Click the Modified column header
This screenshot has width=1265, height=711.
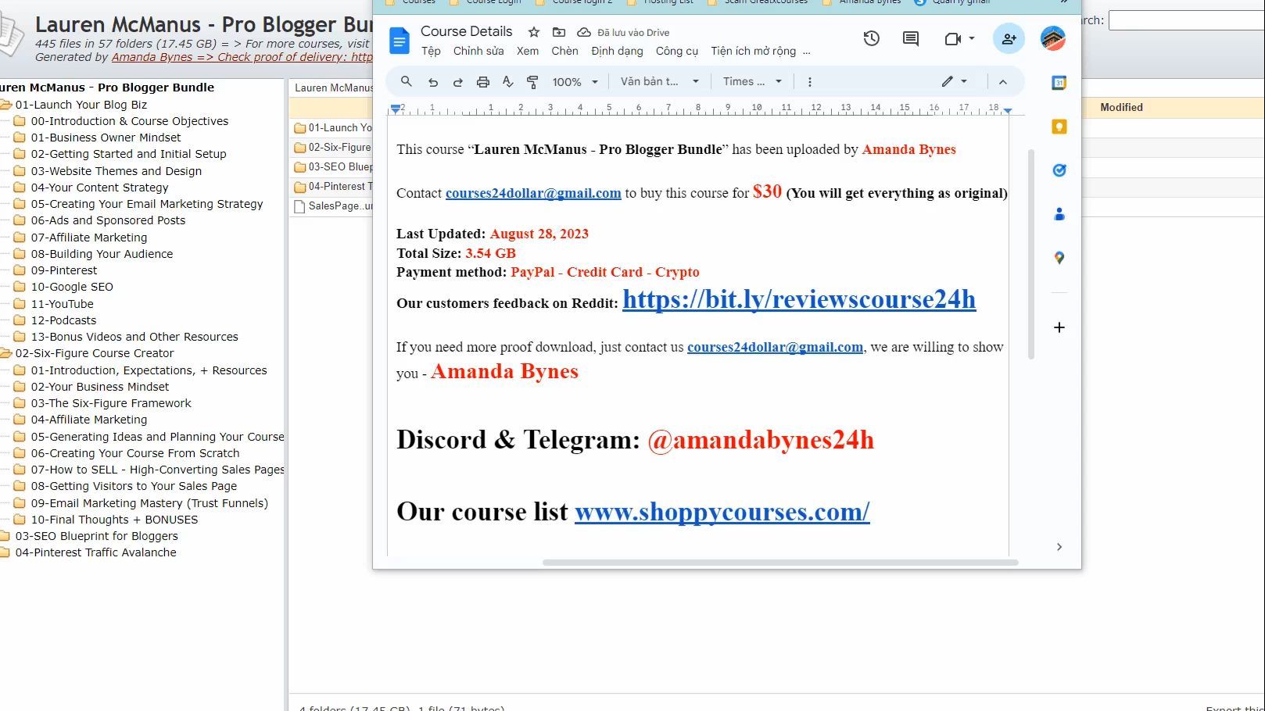(x=1121, y=107)
